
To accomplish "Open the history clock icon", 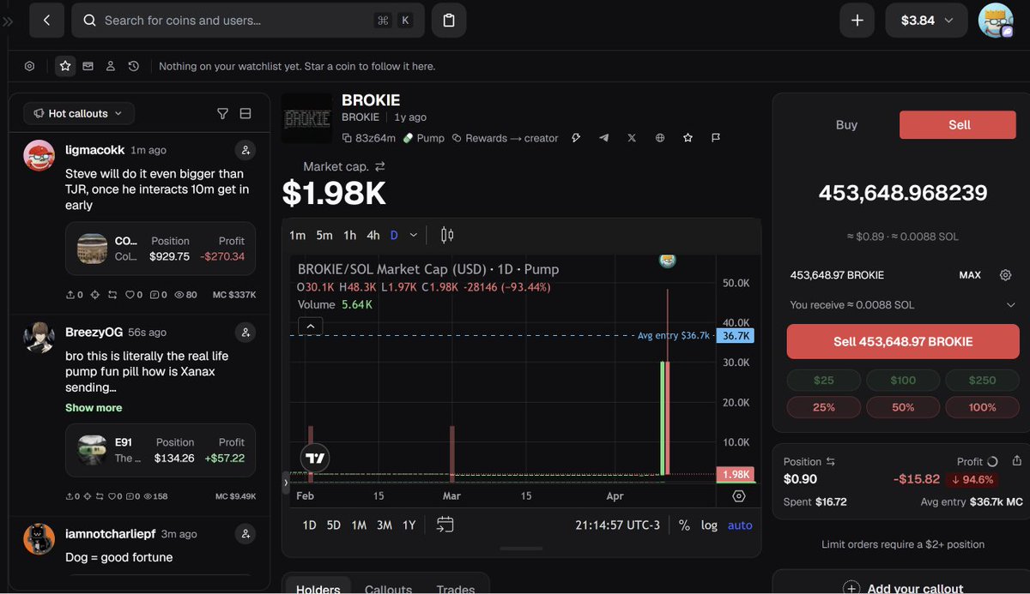I will 134,66.
